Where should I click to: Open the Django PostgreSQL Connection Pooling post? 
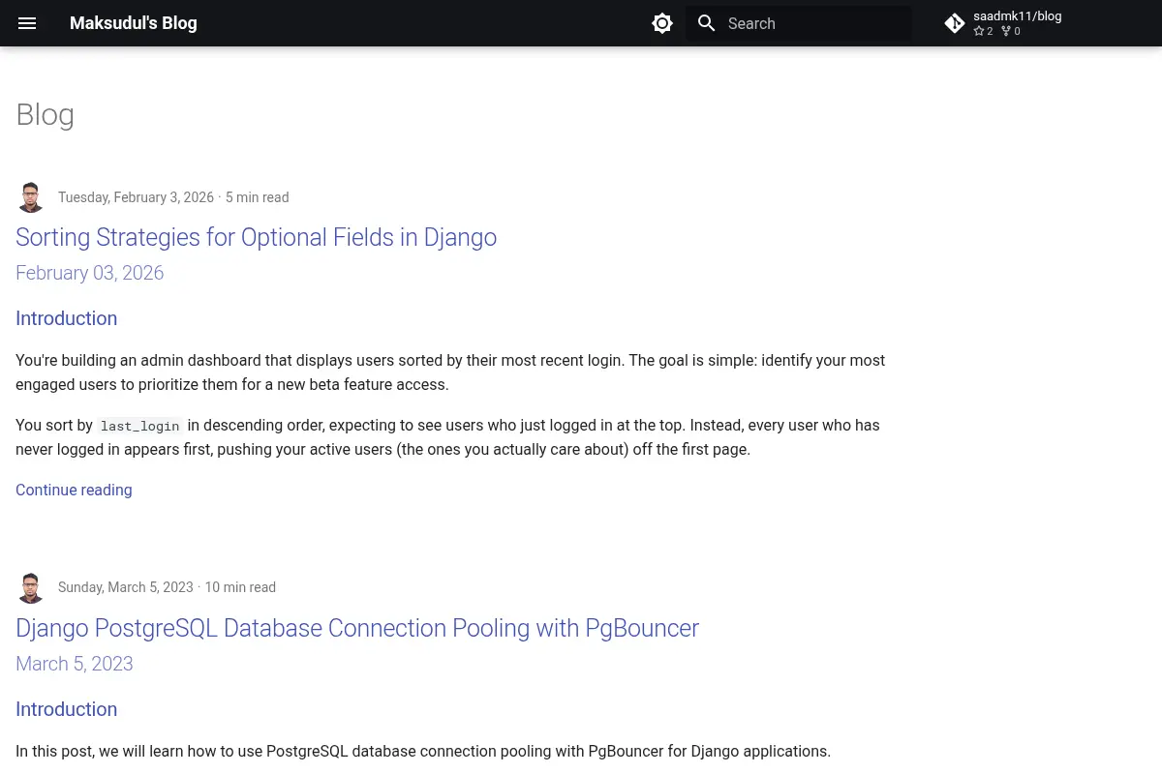(x=357, y=628)
